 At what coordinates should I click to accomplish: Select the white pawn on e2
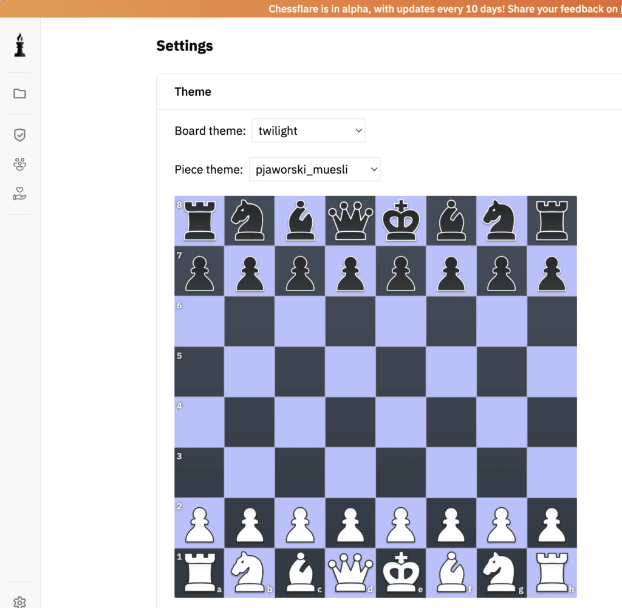coord(401,525)
